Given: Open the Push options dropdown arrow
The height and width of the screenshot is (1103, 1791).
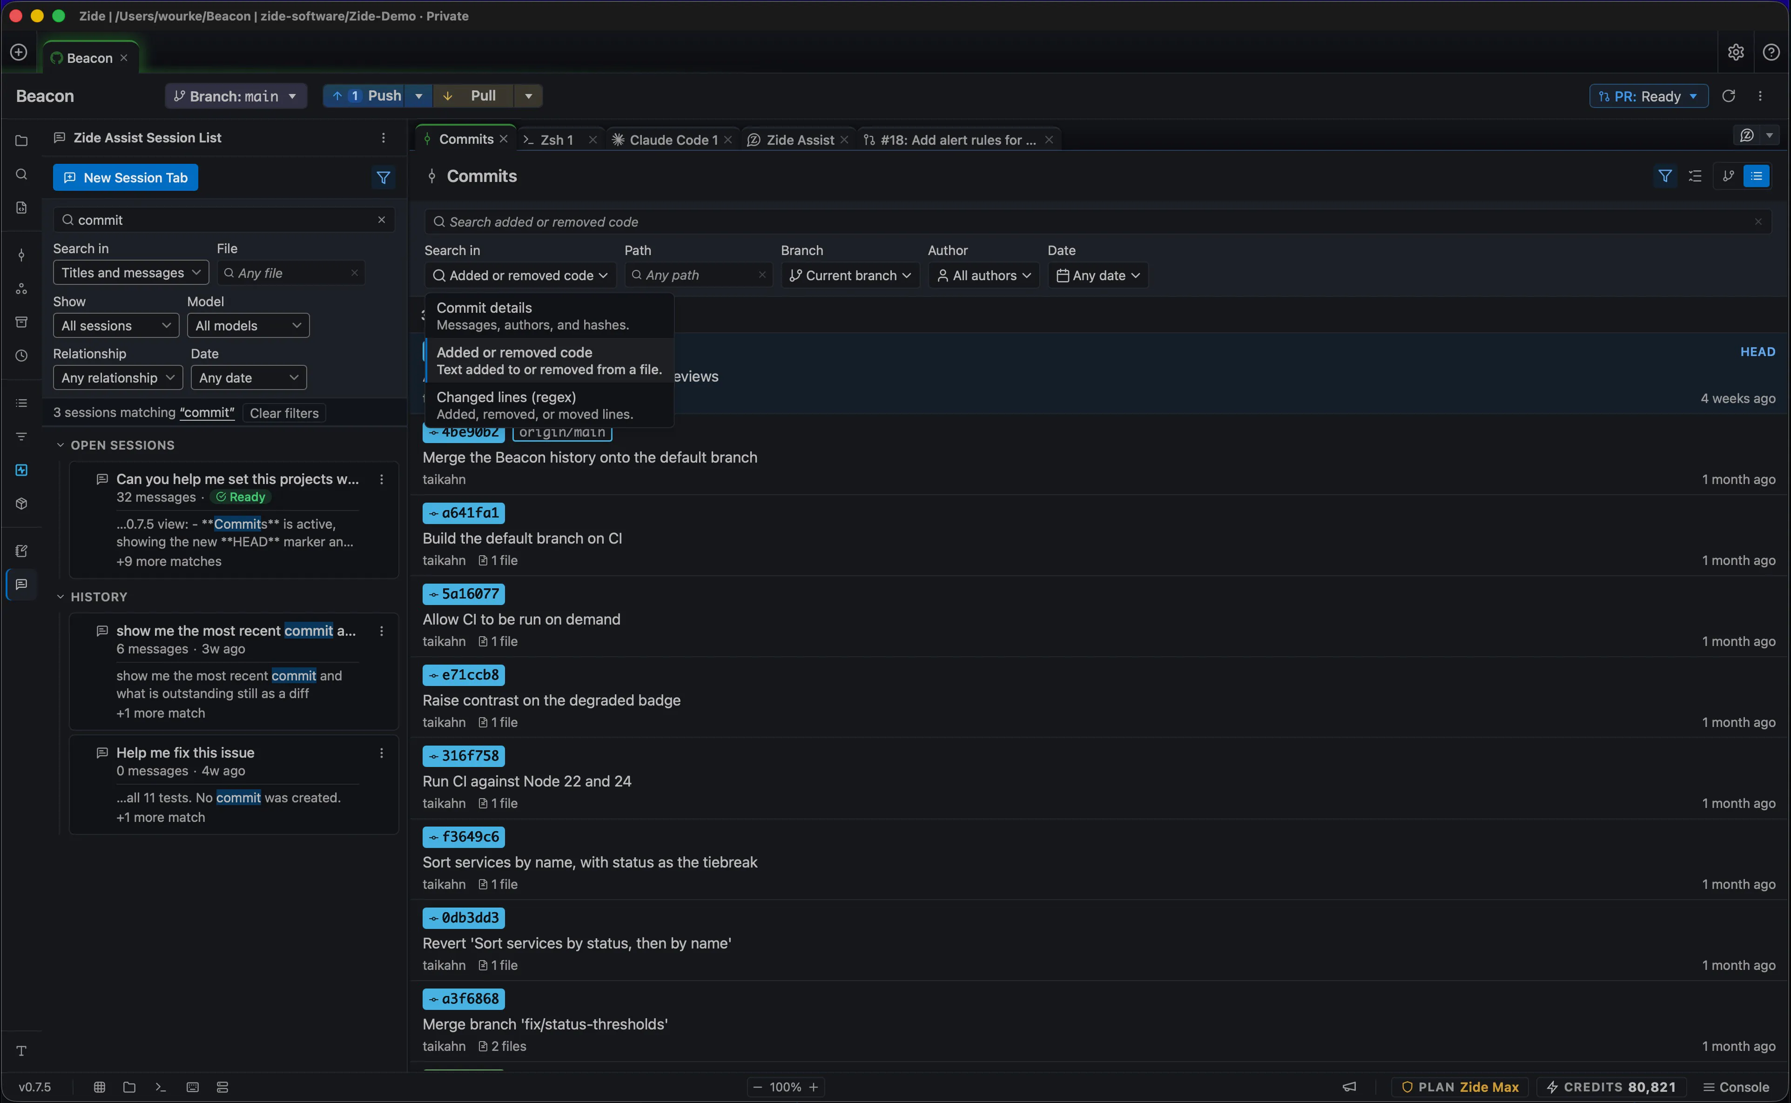Looking at the screenshot, I should point(418,96).
